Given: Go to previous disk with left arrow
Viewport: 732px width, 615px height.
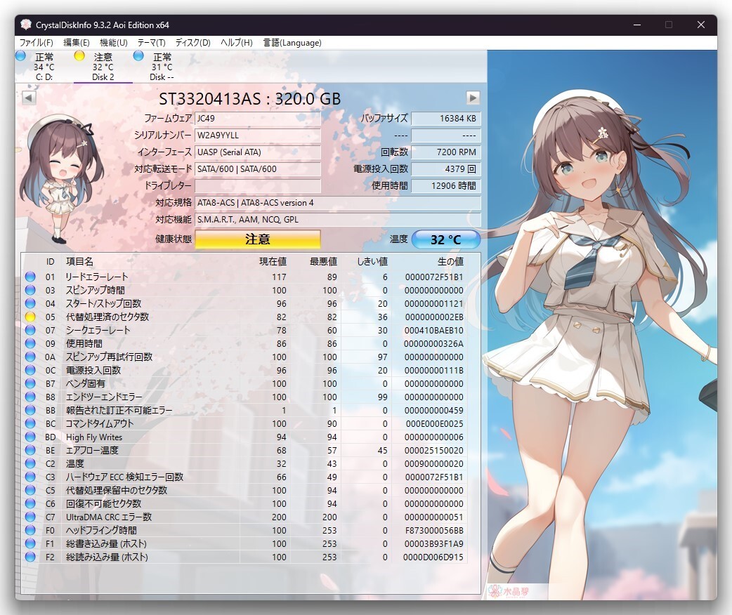Looking at the screenshot, I should [x=29, y=98].
